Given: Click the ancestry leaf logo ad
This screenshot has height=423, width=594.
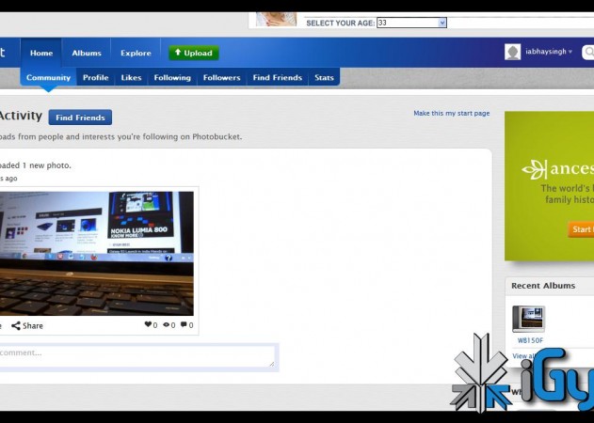Looking at the screenshot, I should click(534, 170).
